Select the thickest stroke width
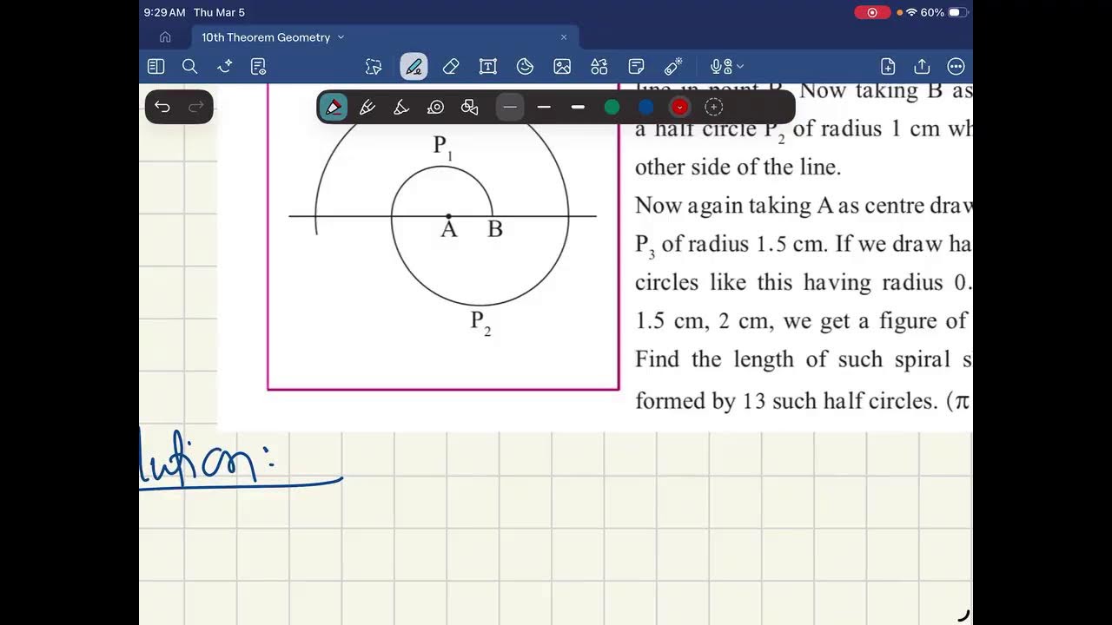Viewport: 1112px width, 625px height. pyautogui.click(x=578, y=107)
